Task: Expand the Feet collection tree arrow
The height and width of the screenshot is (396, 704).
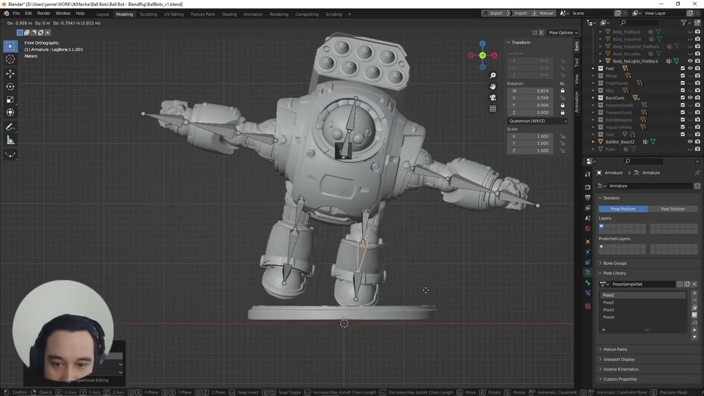Action: pyautogui.click(x=594, y=68)
